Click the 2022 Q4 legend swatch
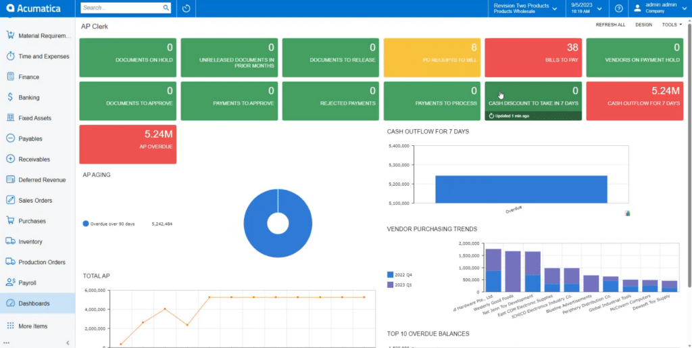 (390, 275)
